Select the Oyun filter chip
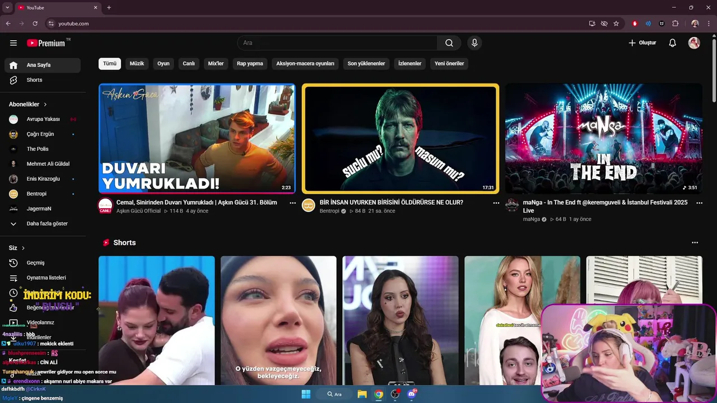 (x=164, y=64)
